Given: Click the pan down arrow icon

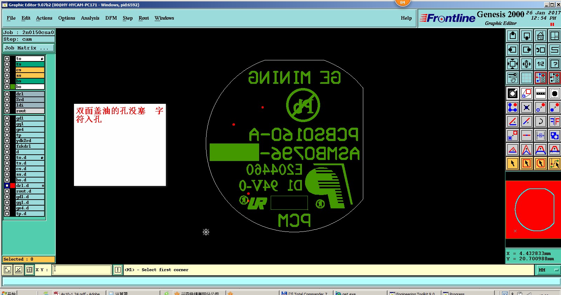Looking at the screenshot, I should [527, 36].
